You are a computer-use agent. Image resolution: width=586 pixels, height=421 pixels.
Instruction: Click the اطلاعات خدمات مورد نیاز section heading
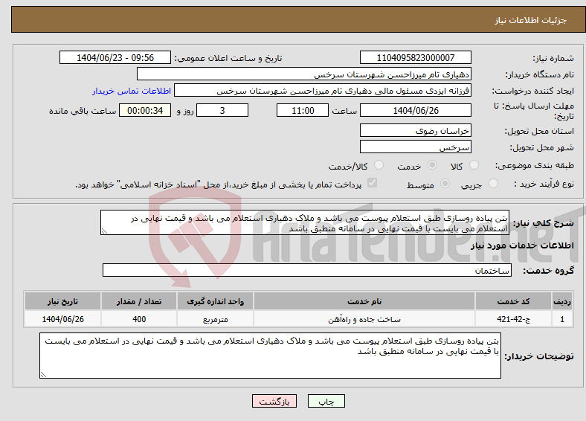pyautogui.click(x=522, y=245)
